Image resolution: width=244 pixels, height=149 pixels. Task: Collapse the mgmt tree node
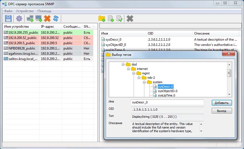click(x=134, y=73)
